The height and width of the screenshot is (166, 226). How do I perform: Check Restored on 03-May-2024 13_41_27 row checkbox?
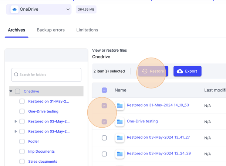pos(104,138)
